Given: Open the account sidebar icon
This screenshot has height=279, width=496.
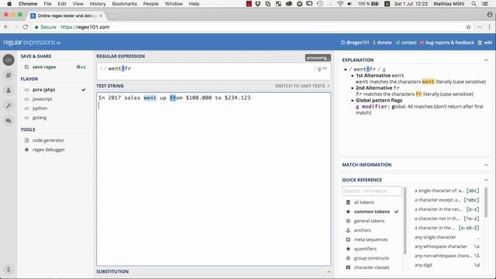Looking at the screenshot, I should click(9, 91).
